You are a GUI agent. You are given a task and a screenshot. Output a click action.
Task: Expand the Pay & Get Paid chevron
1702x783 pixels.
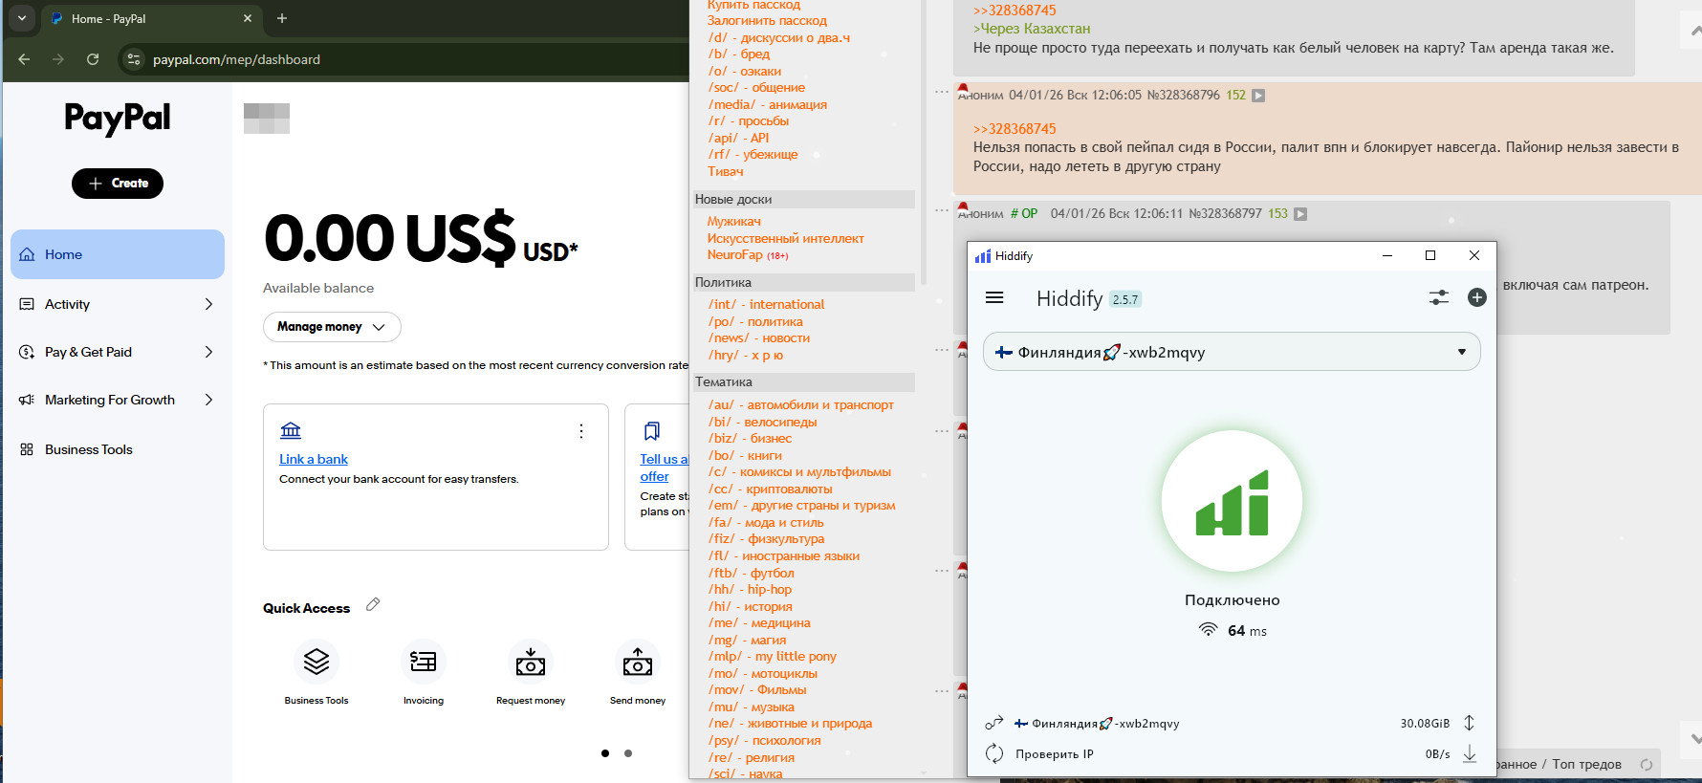tap(208, 352)
